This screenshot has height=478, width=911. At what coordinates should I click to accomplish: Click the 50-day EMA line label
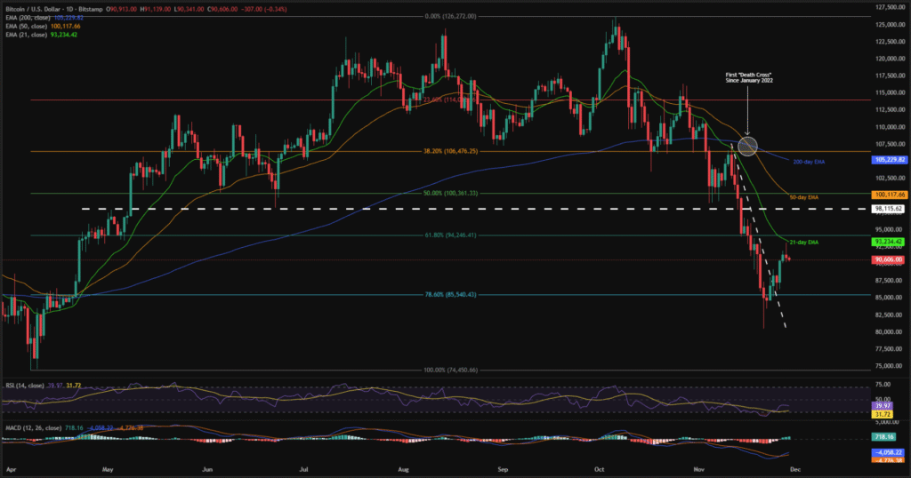pyautogui.click(x=804, y=197)
